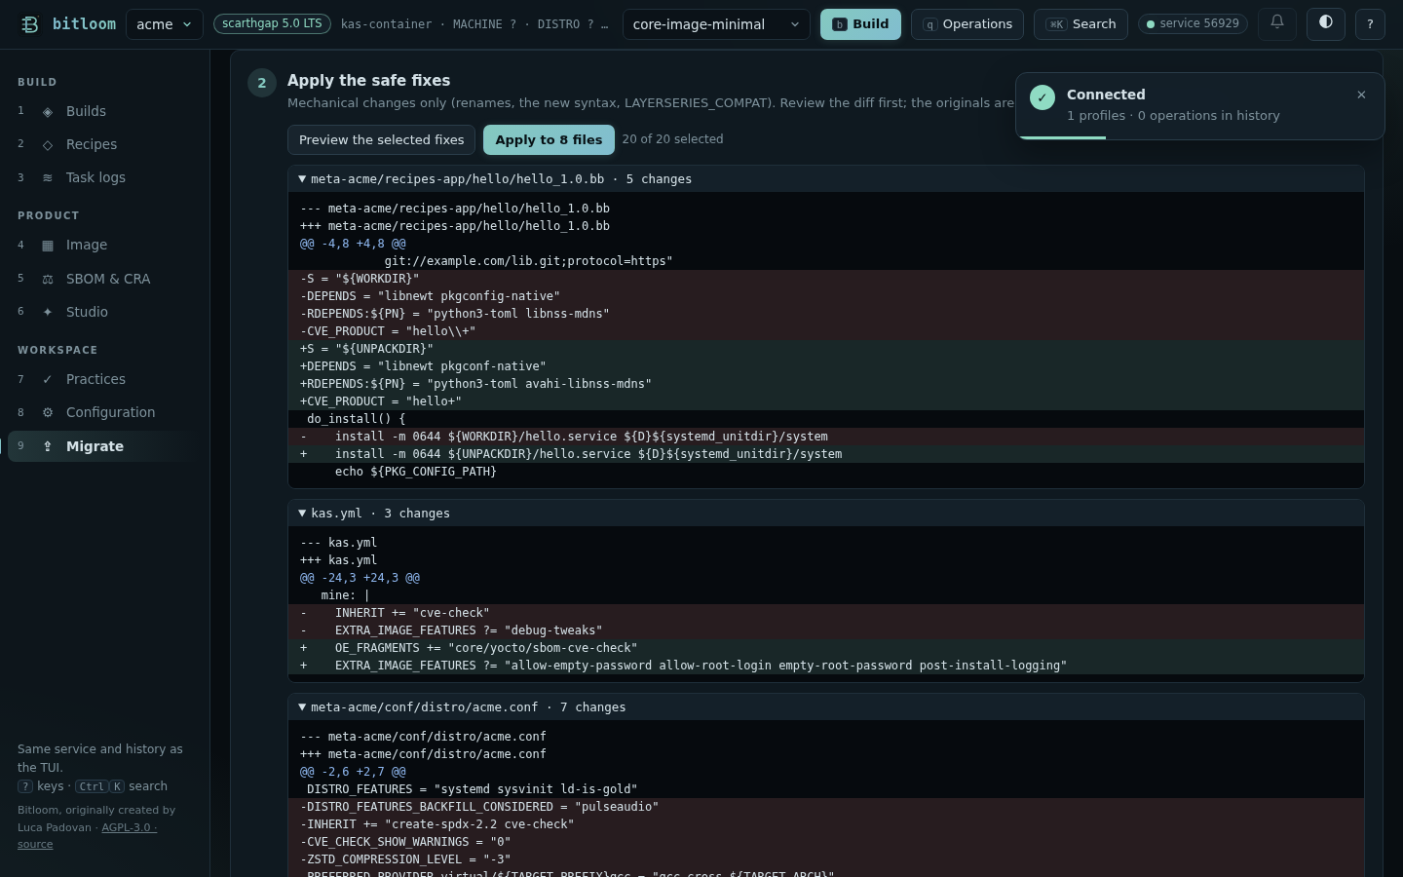Collapse the hello_1.0.bb diff section
This screenshot has width=1403, height=877.
point(826,179)
